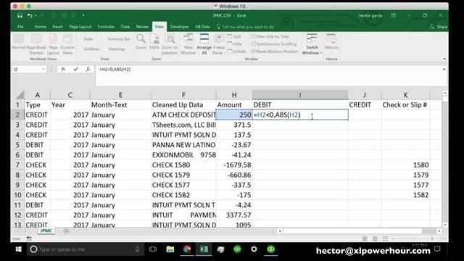Add a new sheet with plus icon
The image size is (464, 261).
pyautogui.click(x=66, y=231)
